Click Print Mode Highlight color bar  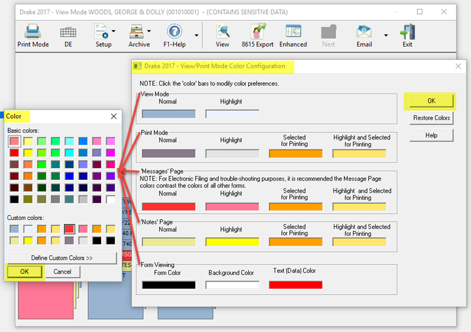[x=232, y=154]
